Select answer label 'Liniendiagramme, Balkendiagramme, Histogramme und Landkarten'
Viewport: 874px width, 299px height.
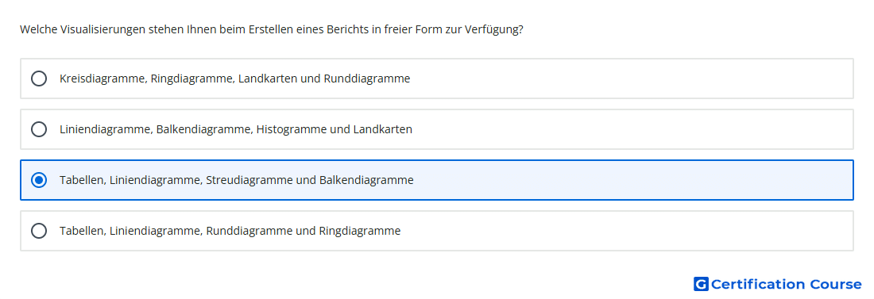(236, 129)
